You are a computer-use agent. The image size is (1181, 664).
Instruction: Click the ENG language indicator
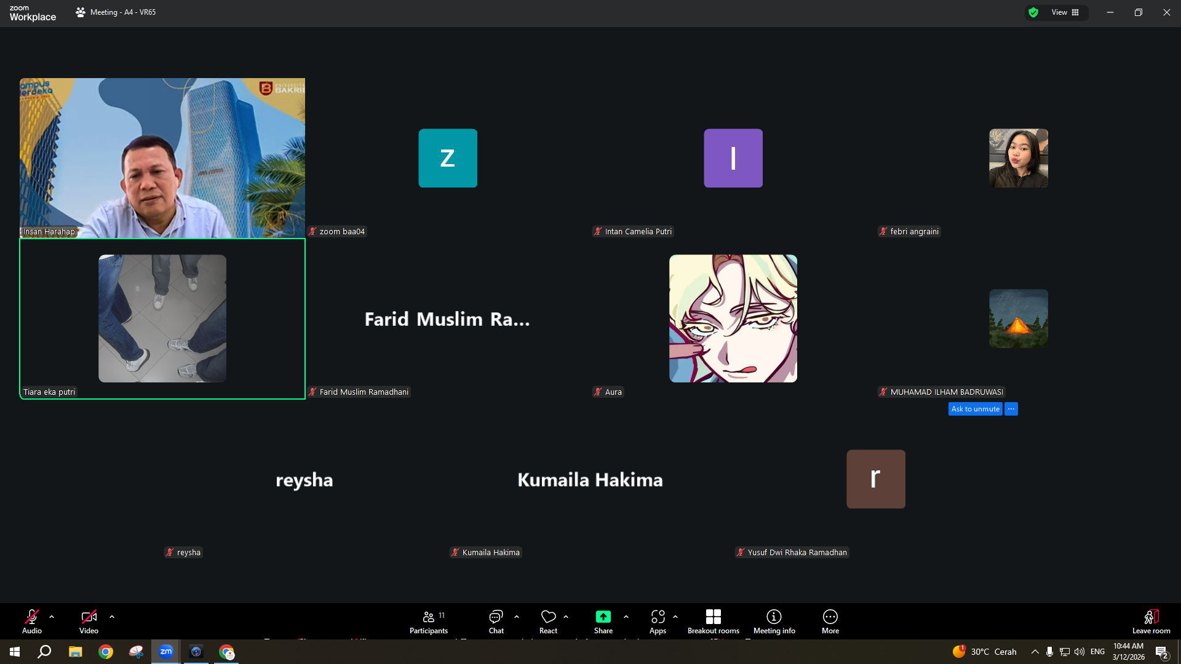pos(1097,652)
